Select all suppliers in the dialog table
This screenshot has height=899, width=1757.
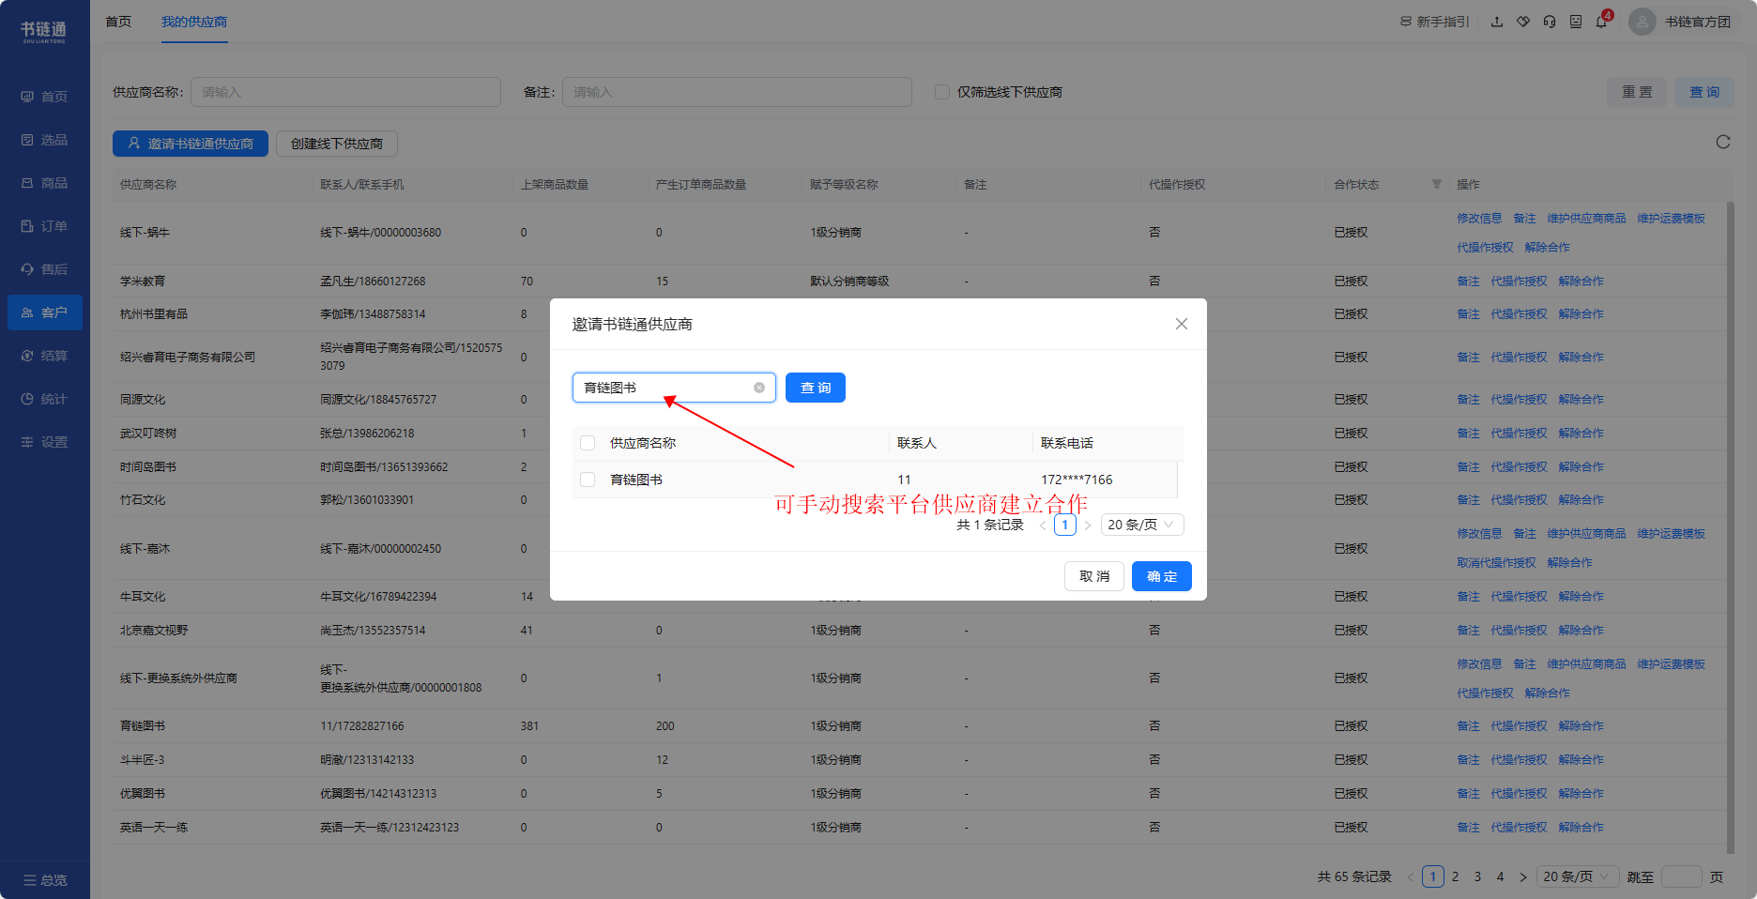[x=588, y=443]
